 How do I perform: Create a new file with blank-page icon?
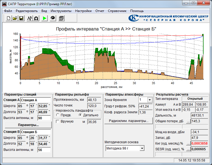(8, 18)
